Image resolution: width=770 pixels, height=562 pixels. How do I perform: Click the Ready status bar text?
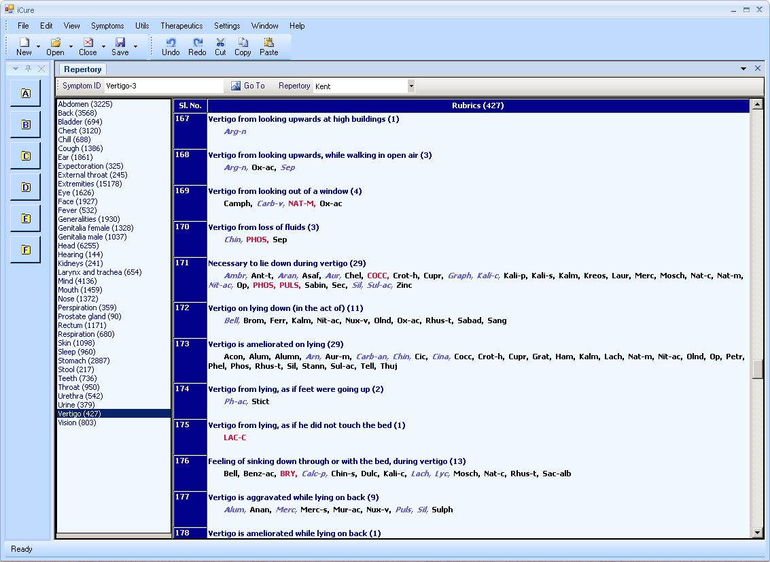22,549
